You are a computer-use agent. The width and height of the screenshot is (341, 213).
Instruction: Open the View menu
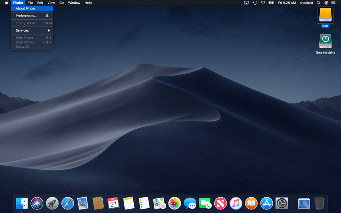point(51,3)
